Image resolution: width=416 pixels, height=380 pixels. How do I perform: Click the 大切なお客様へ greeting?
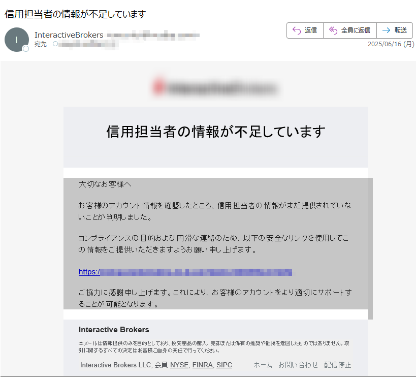tap(105, 184)
